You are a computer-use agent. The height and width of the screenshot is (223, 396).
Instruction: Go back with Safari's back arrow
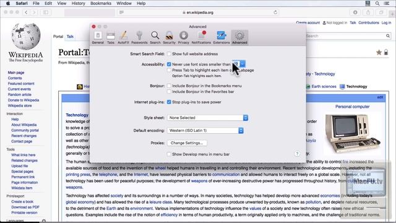26,12
